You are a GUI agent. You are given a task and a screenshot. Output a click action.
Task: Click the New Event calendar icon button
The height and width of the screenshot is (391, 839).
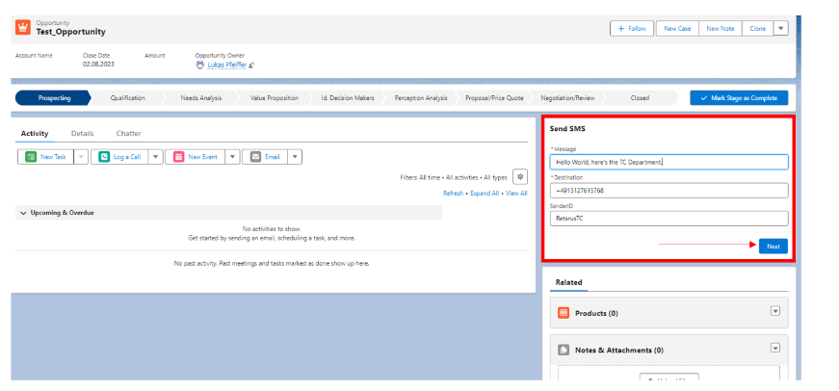point(178,157)
